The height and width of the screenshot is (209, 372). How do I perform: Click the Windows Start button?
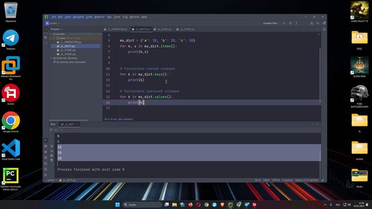tap(117, 204)
